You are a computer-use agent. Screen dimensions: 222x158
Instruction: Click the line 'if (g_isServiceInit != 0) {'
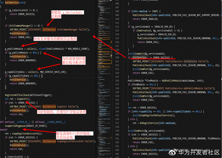click(21, 10)
